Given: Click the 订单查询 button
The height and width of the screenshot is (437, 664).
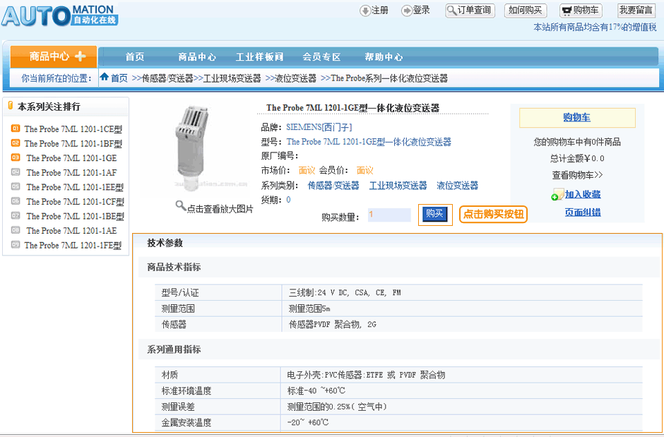Looking at the screenshot, I should click(470, 11).
